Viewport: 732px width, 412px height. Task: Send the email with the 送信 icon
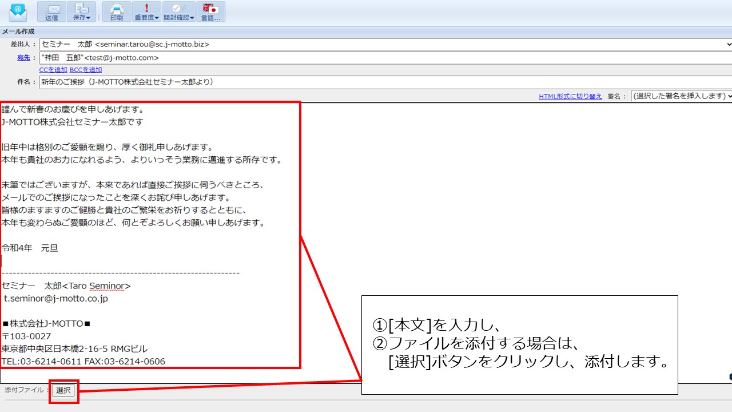click(51, 12)
